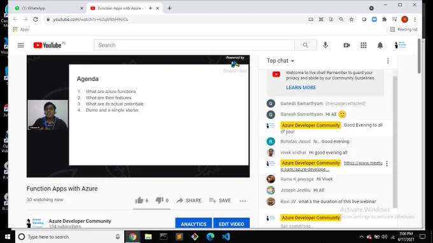Click Ravi JV's chat message about duration
433x243 pixels.
click(x=337, y=202)
